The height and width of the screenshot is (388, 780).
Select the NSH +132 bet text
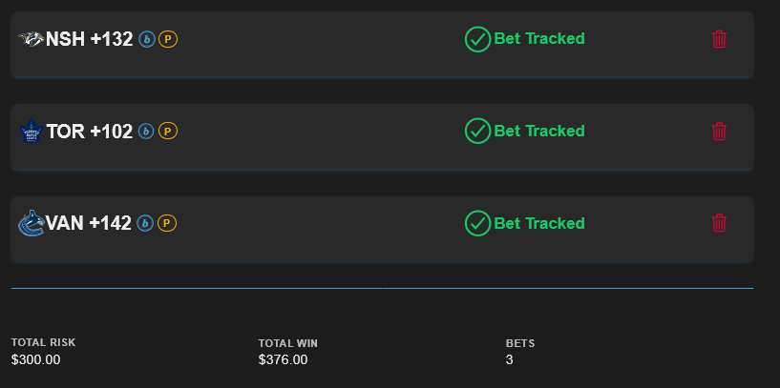(89, 39)
